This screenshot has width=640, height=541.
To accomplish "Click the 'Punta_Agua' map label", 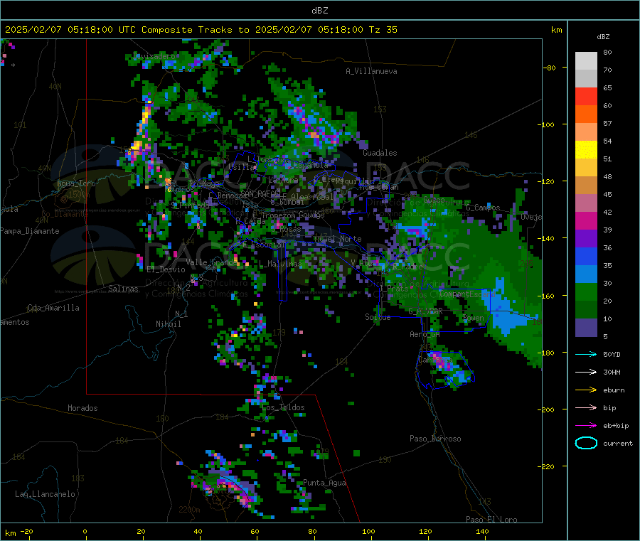I will coord(324,483).
